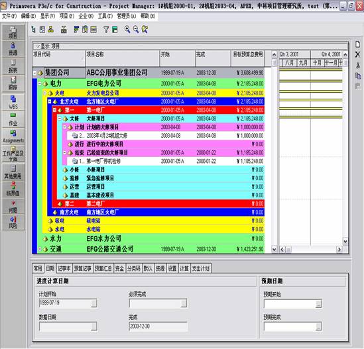
Task: Click the Delete X icon on right
Action: point(358,54)
